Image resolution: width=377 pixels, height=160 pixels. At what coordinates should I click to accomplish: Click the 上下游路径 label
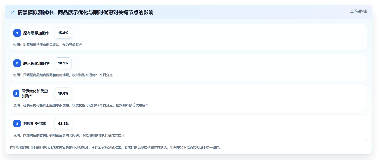[x=359, y=11]
